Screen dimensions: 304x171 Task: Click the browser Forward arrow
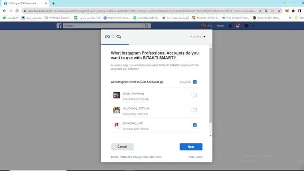point(10,11)
